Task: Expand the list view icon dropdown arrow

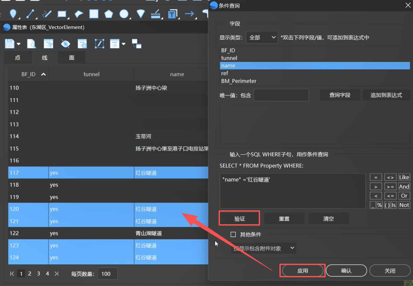Action: [124, 44]
